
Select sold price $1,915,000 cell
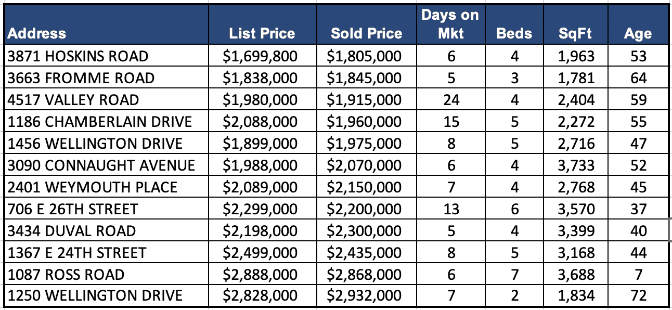364,100
